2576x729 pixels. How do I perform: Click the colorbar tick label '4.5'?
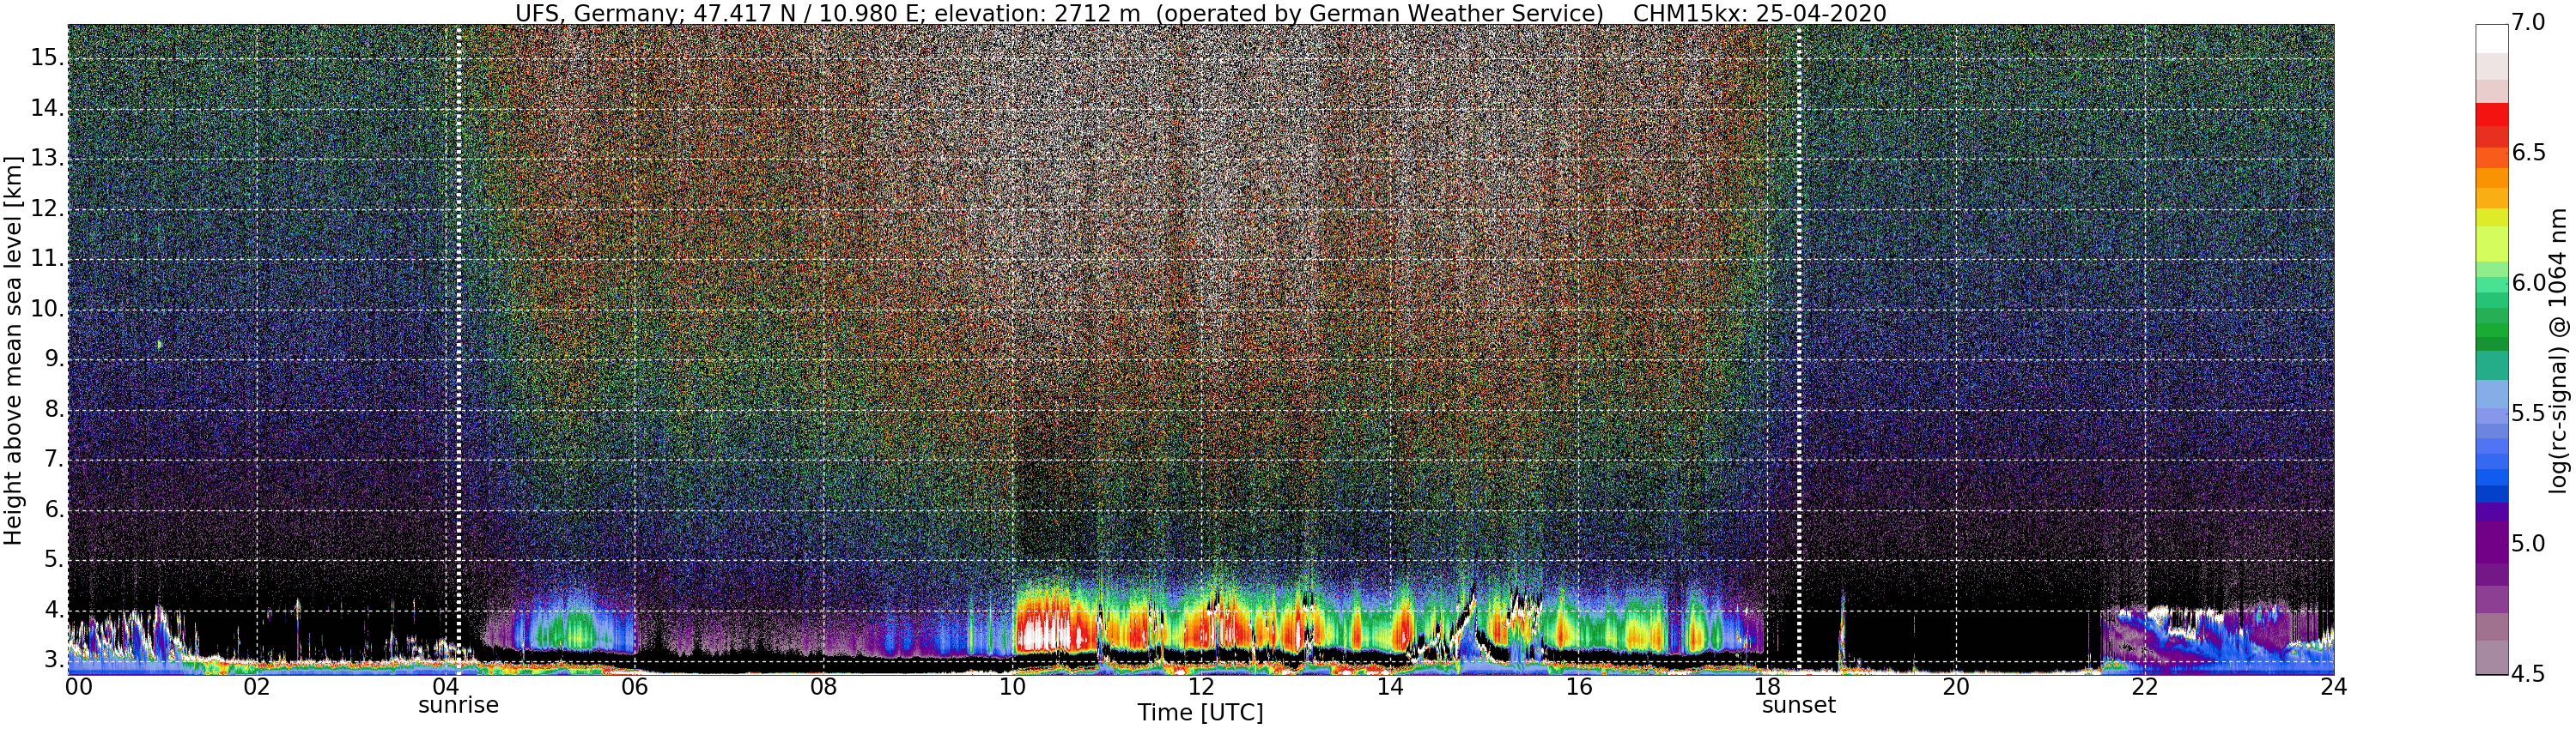click(x=2528, y=674)
